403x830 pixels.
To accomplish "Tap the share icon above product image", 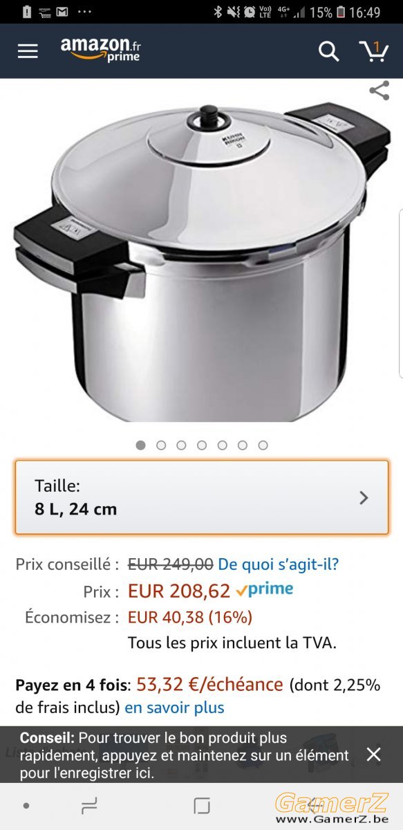I will coord(379,91).
